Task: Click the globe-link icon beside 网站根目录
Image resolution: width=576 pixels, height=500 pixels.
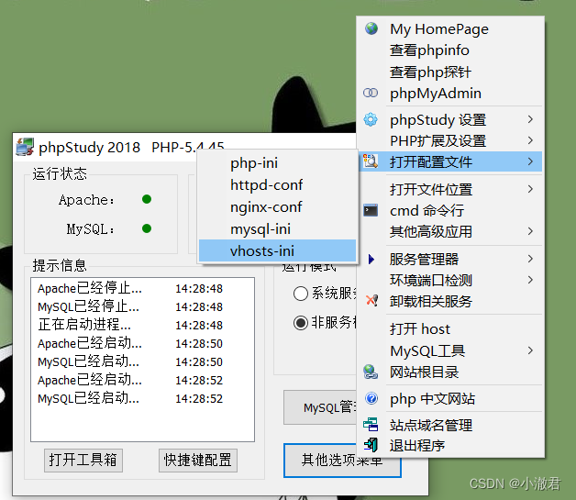Action: pyautogui.click(x=371, y=372)
